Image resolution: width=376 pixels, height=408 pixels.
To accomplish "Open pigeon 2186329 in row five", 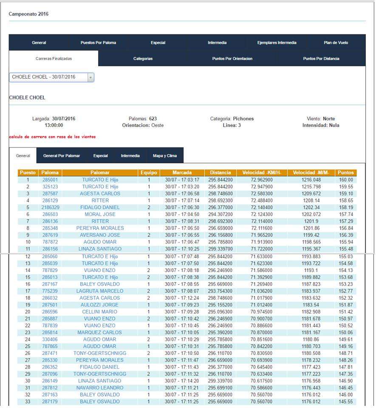I will pos(50,207).
